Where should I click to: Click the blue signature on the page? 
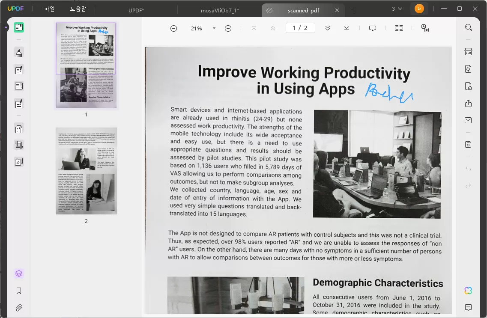click(x=389, y=93)
